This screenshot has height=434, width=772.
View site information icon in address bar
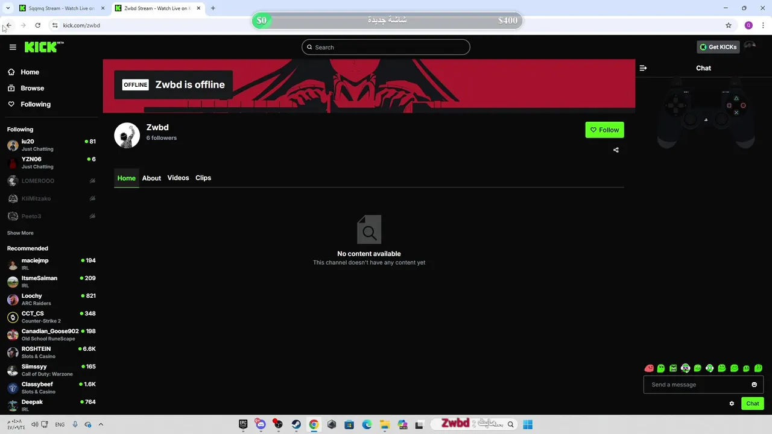tap(55, 25)
